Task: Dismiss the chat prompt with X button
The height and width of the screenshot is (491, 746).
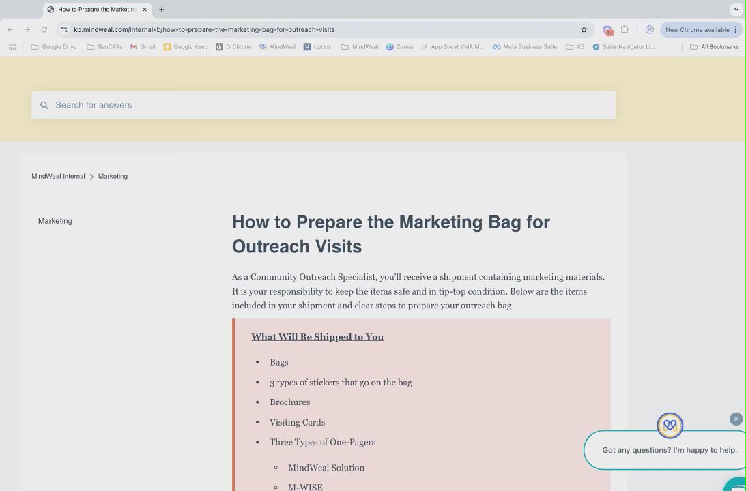Action: tap(736, 419)
